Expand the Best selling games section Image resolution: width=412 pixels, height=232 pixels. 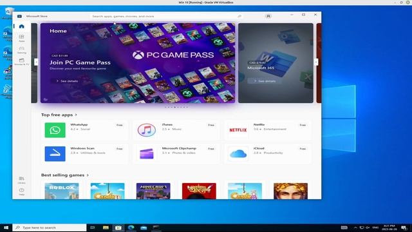pos(65,175)
